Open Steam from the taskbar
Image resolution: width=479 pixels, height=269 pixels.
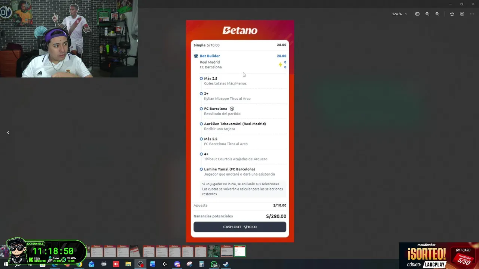coord(226,264)
